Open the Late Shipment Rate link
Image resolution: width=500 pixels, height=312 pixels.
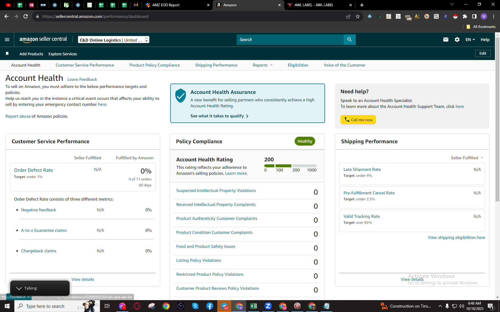click(x=362, y=169)
